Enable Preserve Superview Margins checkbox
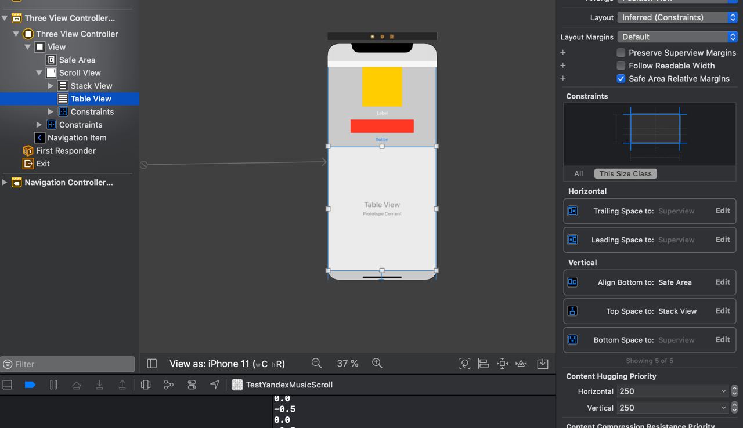The width and height of the screenshot is (743, 428). 621,53
